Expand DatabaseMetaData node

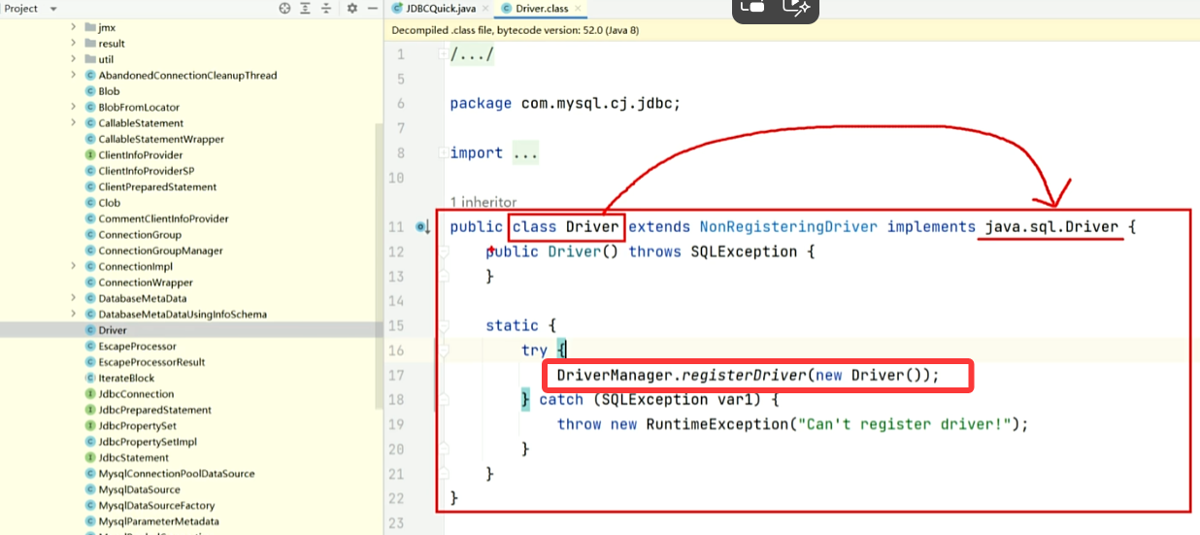[x=74, y=298]
